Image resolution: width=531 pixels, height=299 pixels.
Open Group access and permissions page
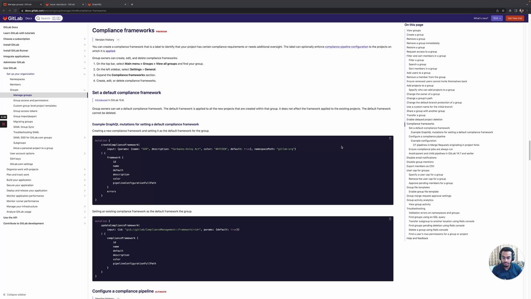31,100
